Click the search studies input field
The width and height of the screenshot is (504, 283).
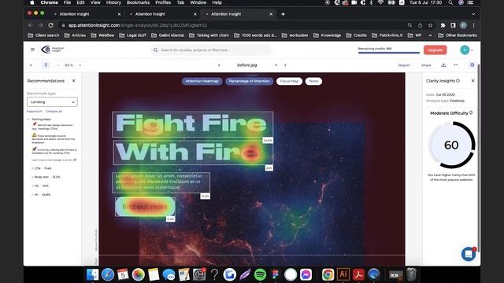point(211,50)
